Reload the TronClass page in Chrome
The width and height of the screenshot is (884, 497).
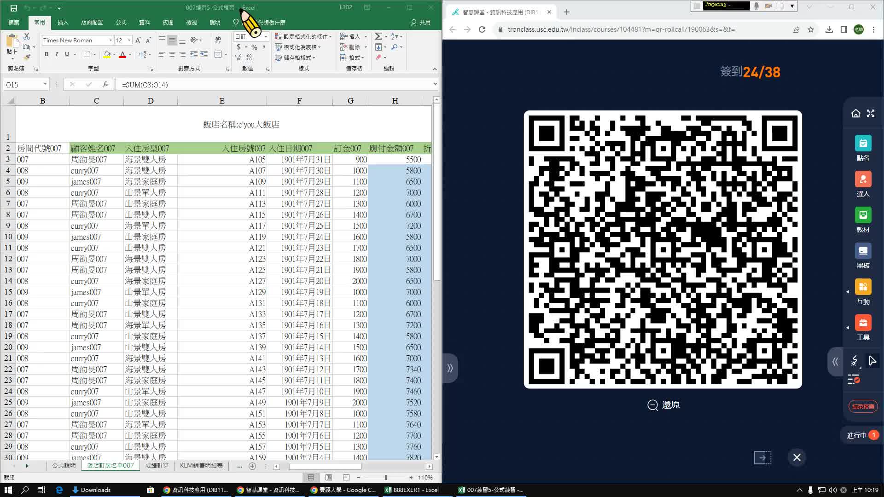482,29
